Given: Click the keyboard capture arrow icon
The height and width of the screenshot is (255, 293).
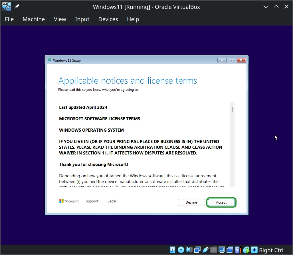Looking at the screenshot, I should pos(254,250).
